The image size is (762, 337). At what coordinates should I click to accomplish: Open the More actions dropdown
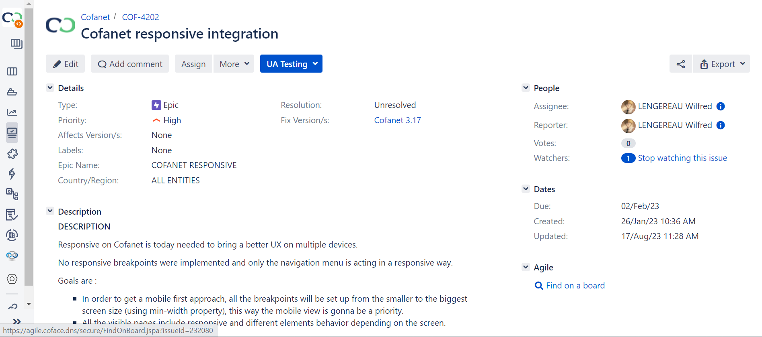pos(234,64)
